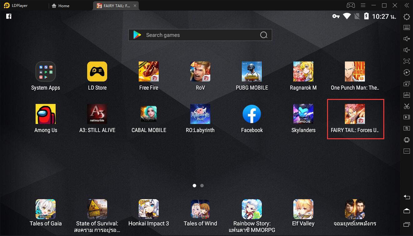Open Honkai Impact 3 recommendation
Image resolution: width=413 pixels, height=236 pixels.
[x=149, y=209]
